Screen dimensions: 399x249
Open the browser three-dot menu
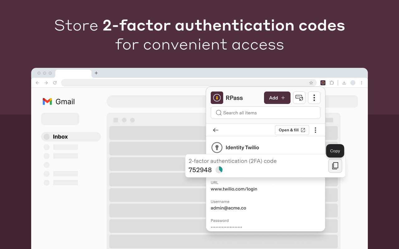pyautogui.click(x=362, y=83)
